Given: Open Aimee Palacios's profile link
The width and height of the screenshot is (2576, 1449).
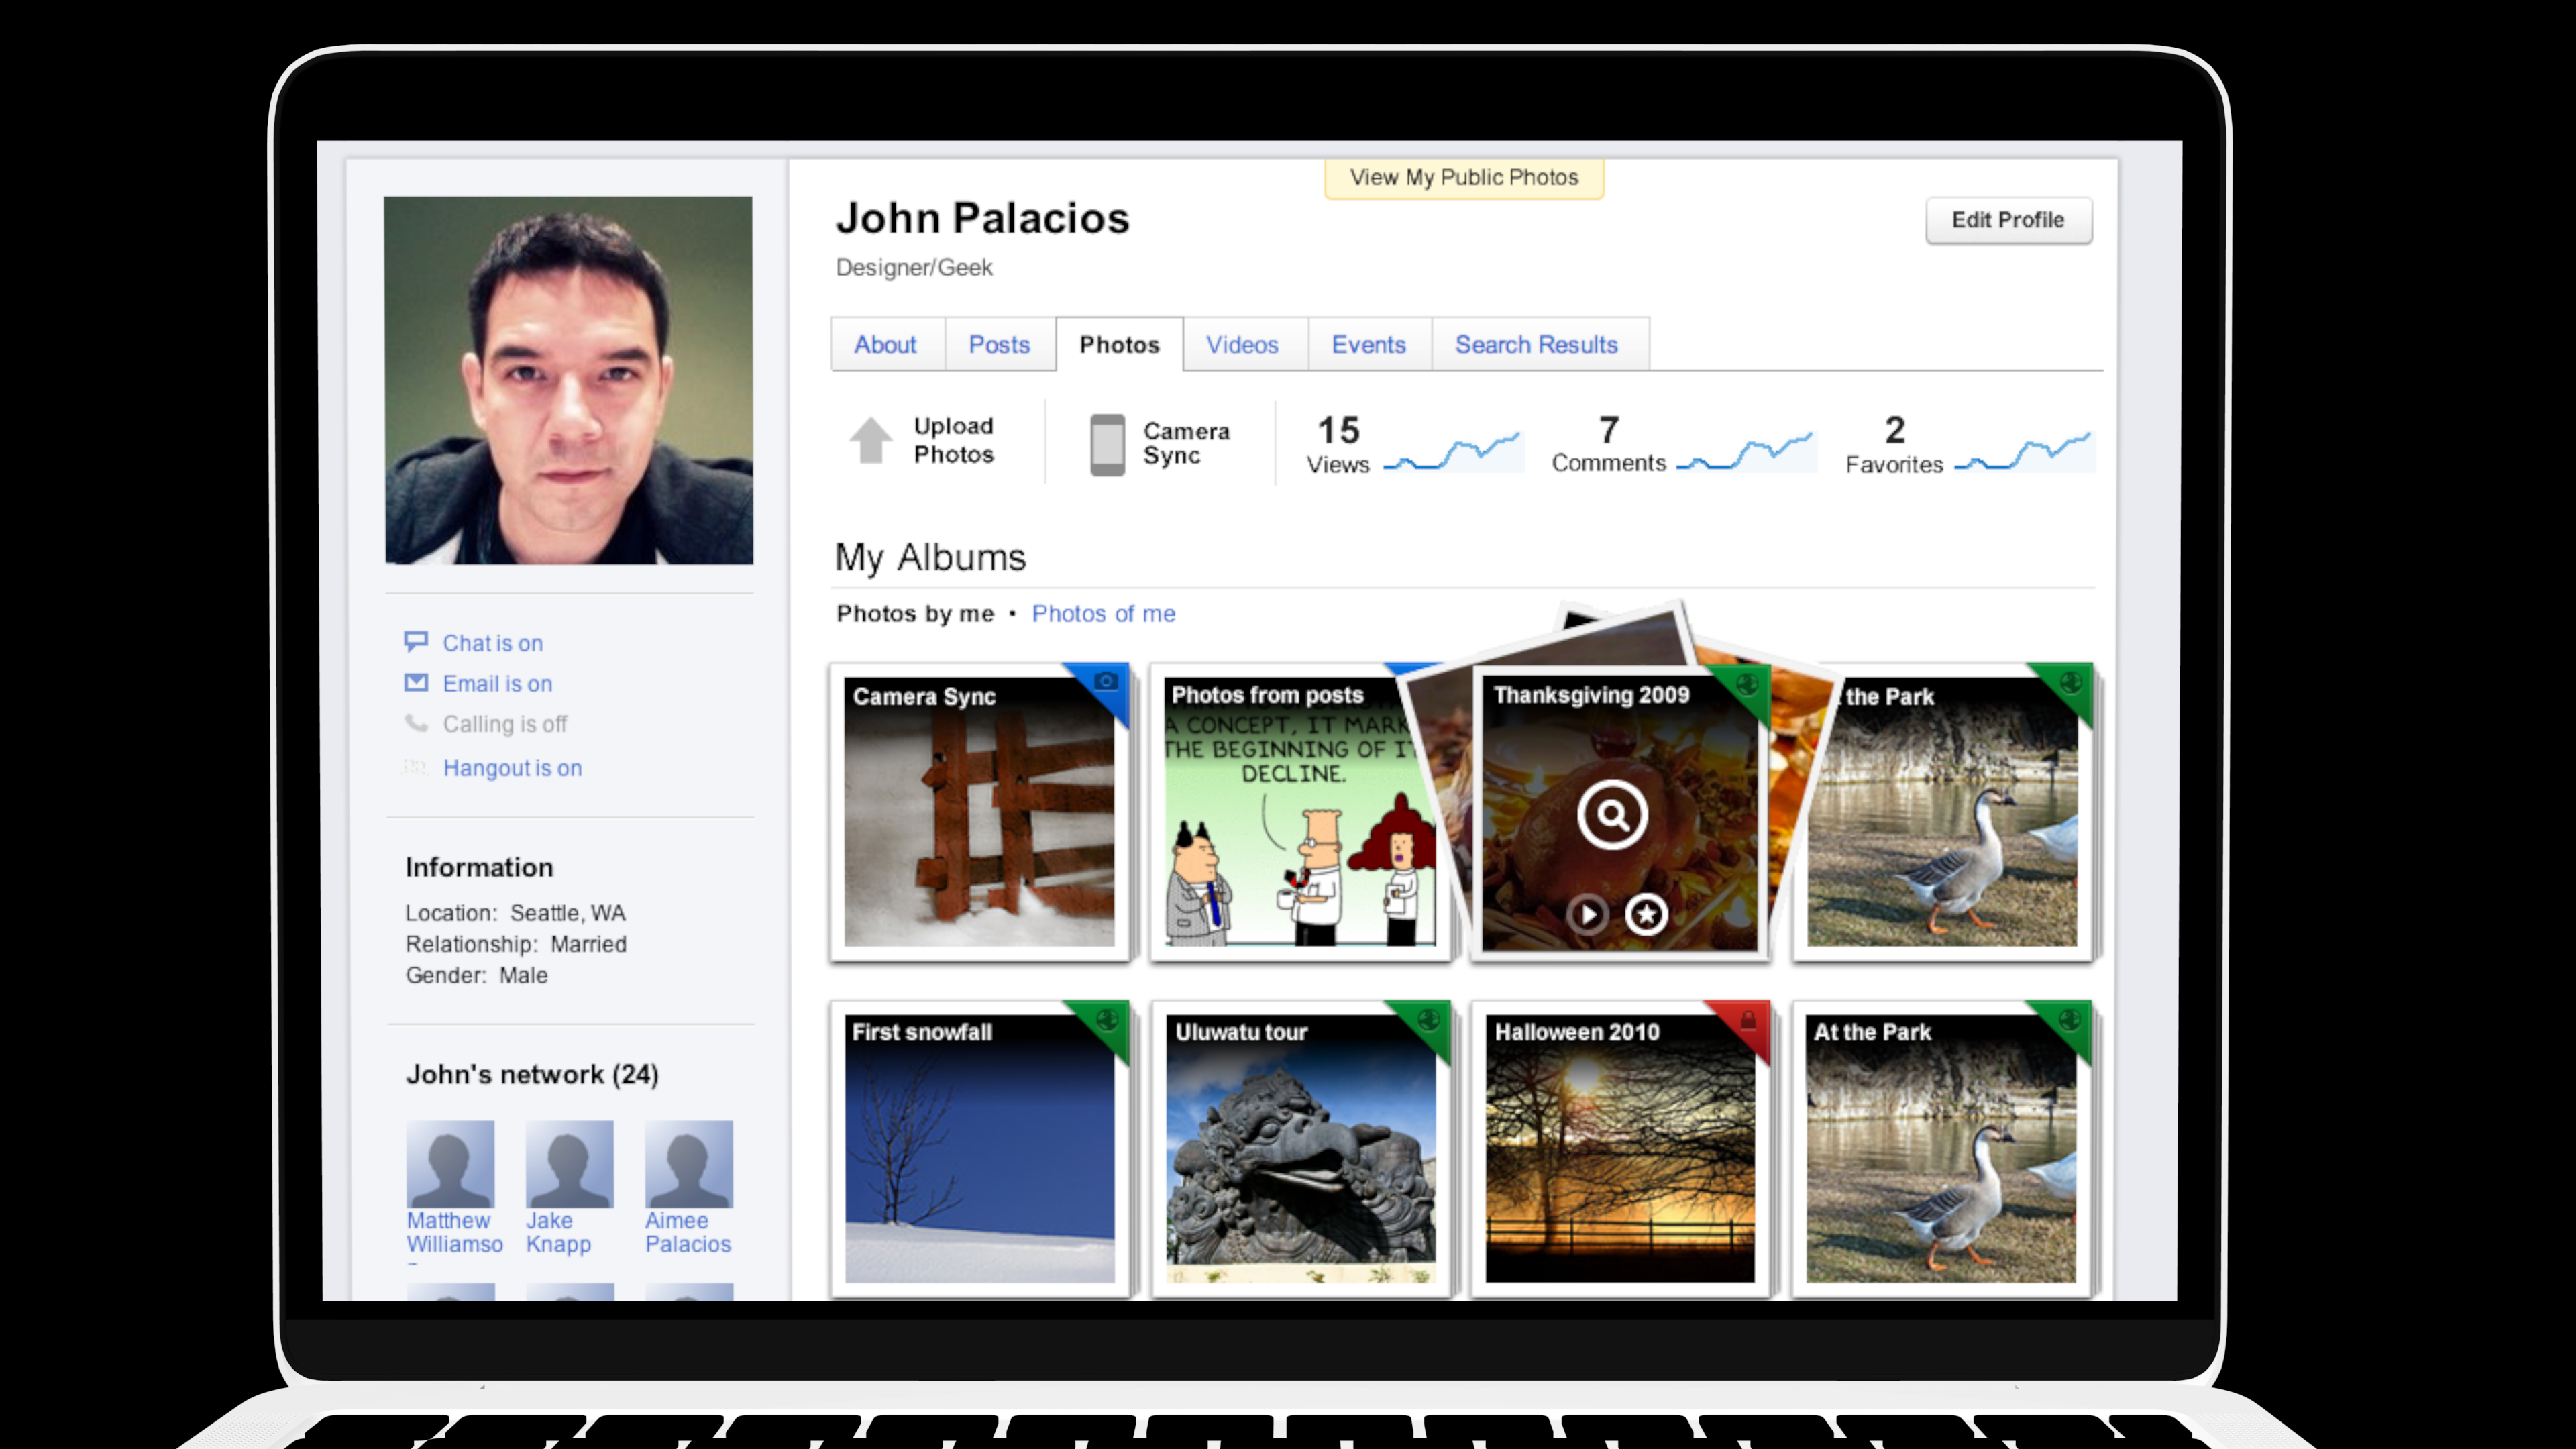Looking at the screenshot, I should (x=688, y=1232).
